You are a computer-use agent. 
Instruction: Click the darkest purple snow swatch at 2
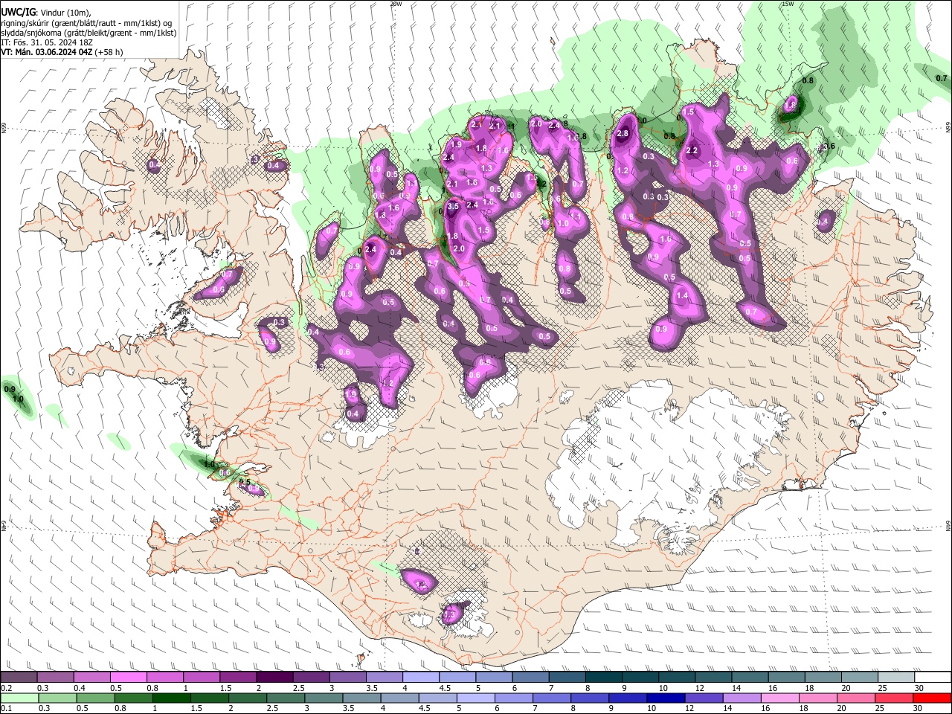[274, 678]
